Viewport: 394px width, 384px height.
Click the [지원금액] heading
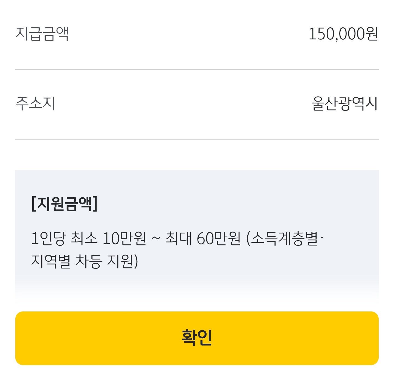(x=65, y=204)
